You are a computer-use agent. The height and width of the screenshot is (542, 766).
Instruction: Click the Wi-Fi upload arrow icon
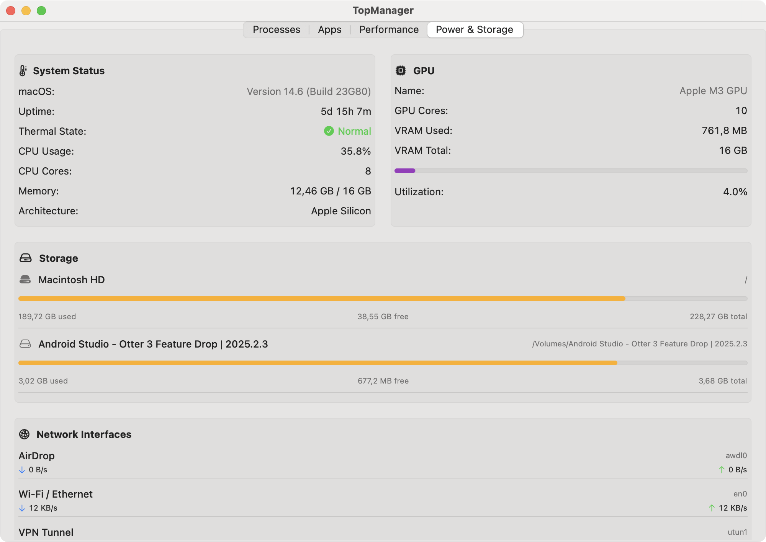coord(711,508)
